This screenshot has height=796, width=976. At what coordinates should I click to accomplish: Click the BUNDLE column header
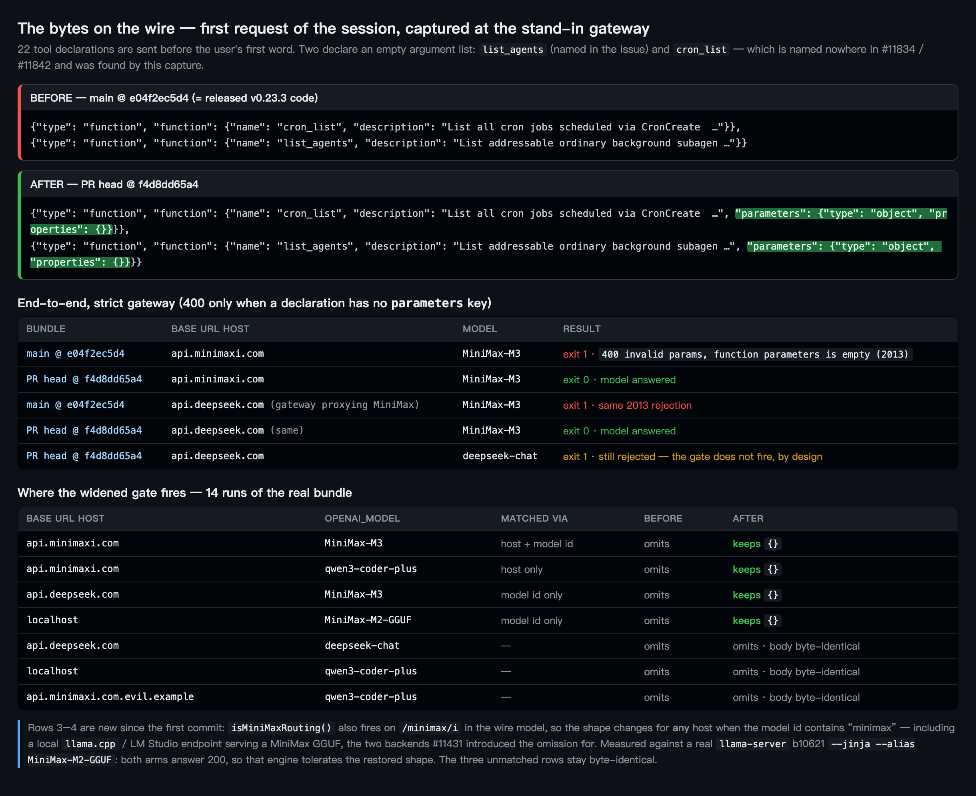46,329
